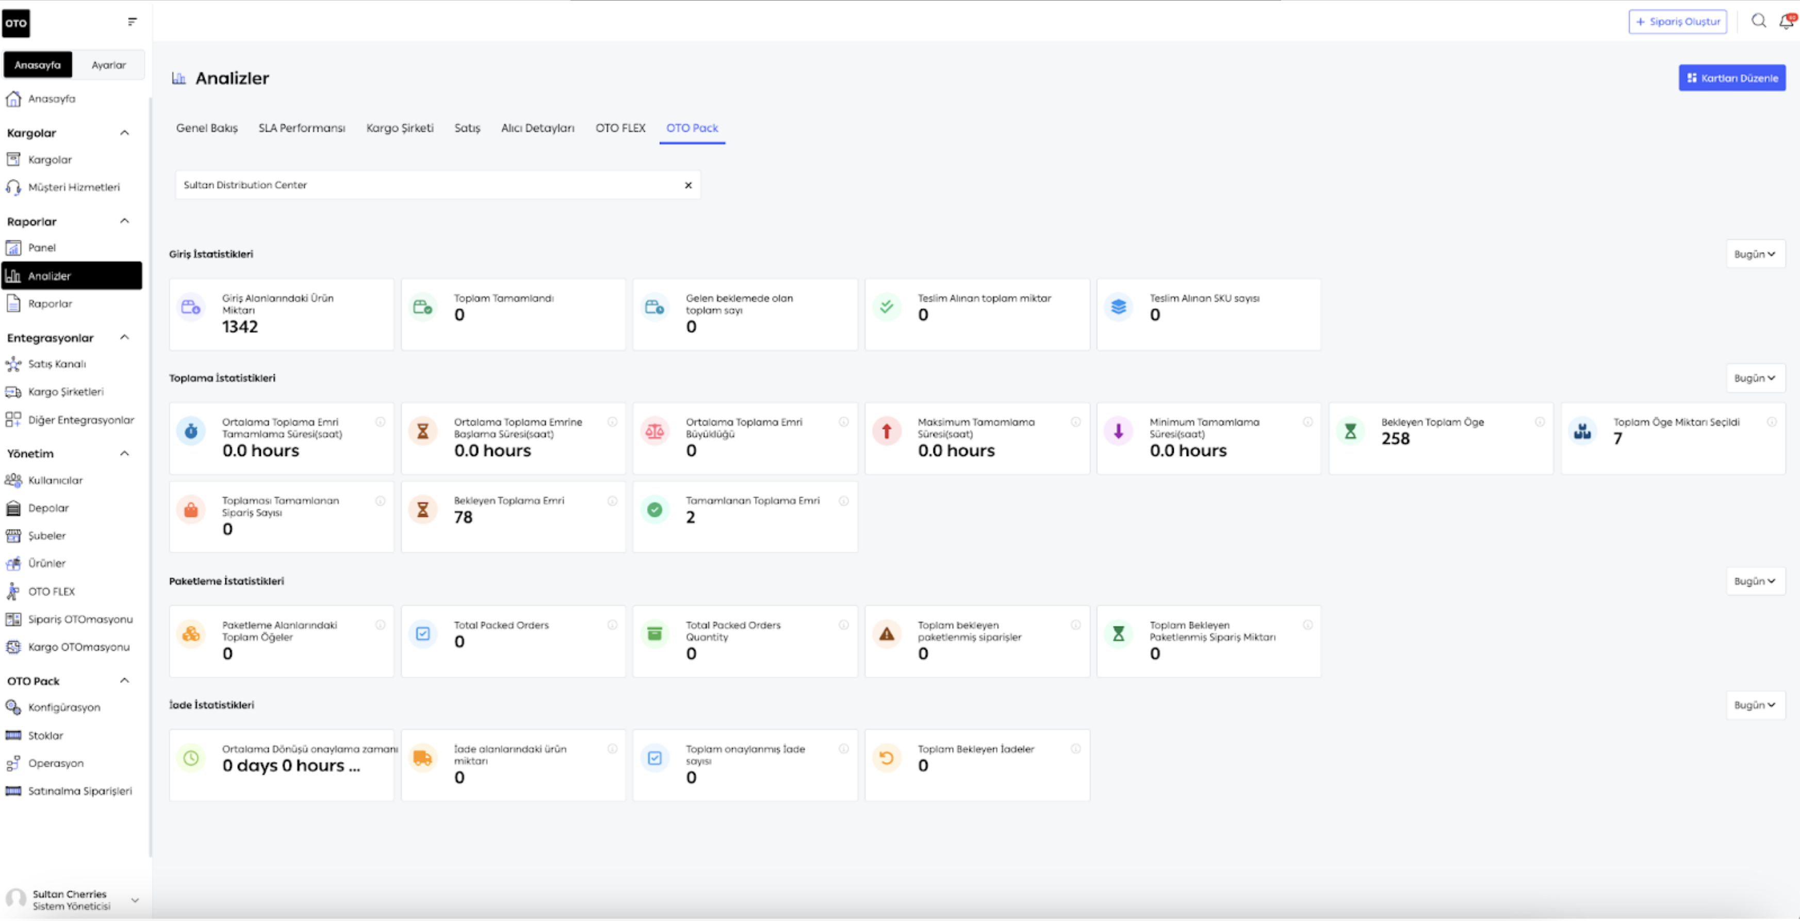Image resolution: width=1800 pixels, height=921 pixels.
Task: Switch to SLA Performansı tab
Action: [x=301, y=128]
